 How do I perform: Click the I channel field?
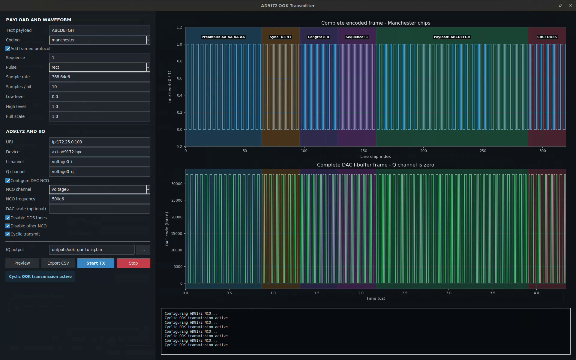click(100, 162)
